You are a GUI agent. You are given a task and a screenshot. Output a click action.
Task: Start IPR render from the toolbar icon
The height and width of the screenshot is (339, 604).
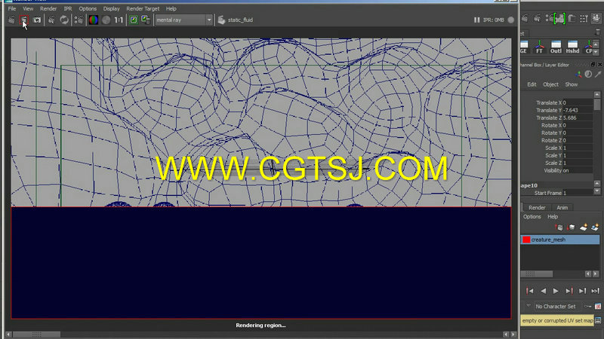(x=51, y=20)
